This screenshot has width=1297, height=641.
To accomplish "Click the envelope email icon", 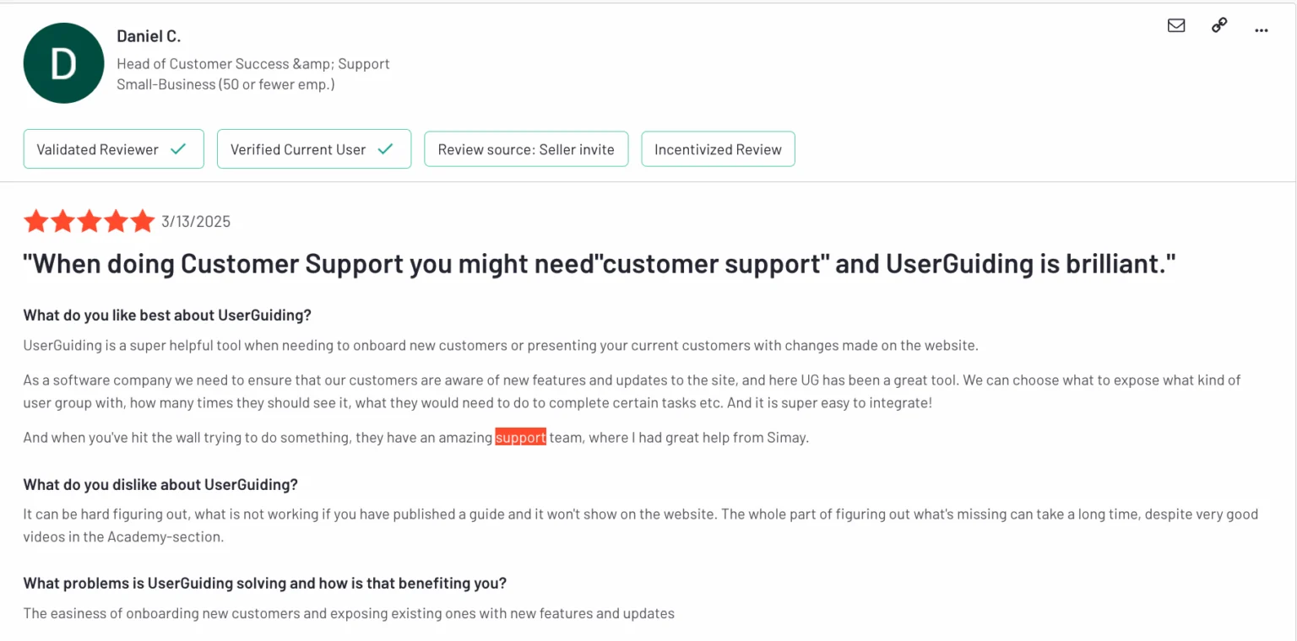I will (1175, 25).
